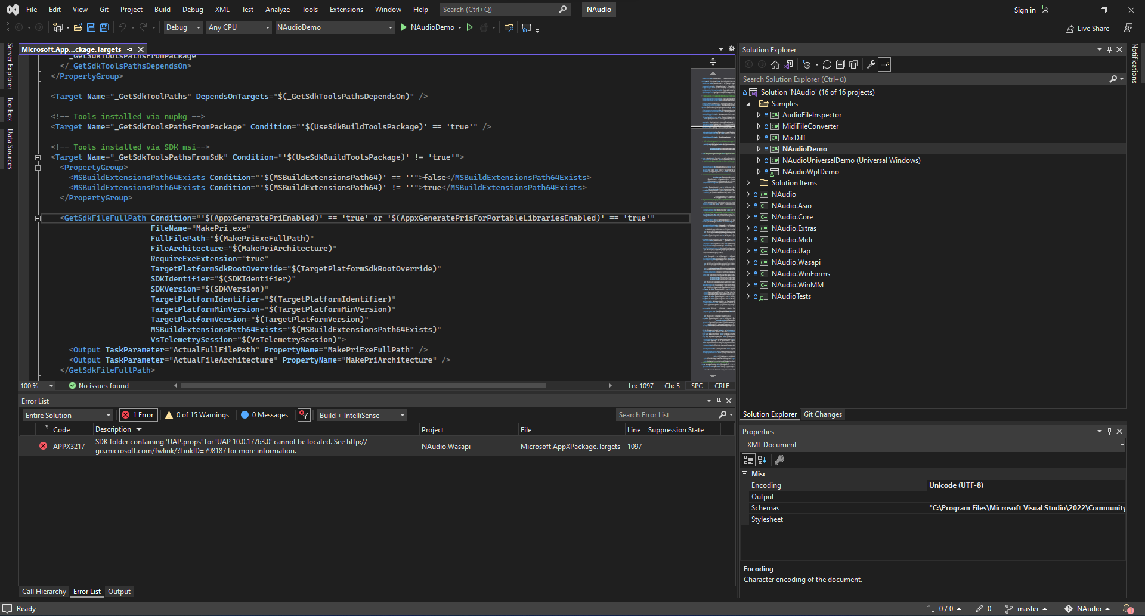Collapse All items in Solution Explorer

coord(840,64)
